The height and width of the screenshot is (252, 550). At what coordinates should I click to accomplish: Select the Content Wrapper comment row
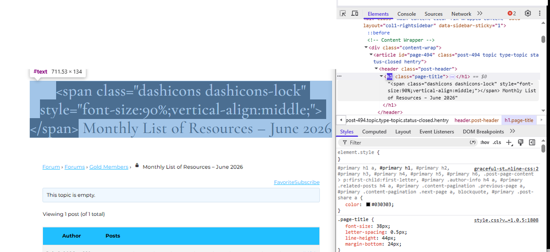pos(401,40)
